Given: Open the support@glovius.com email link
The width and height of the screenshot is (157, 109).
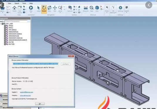Looking at the screenshot, I should coord(26,92).
